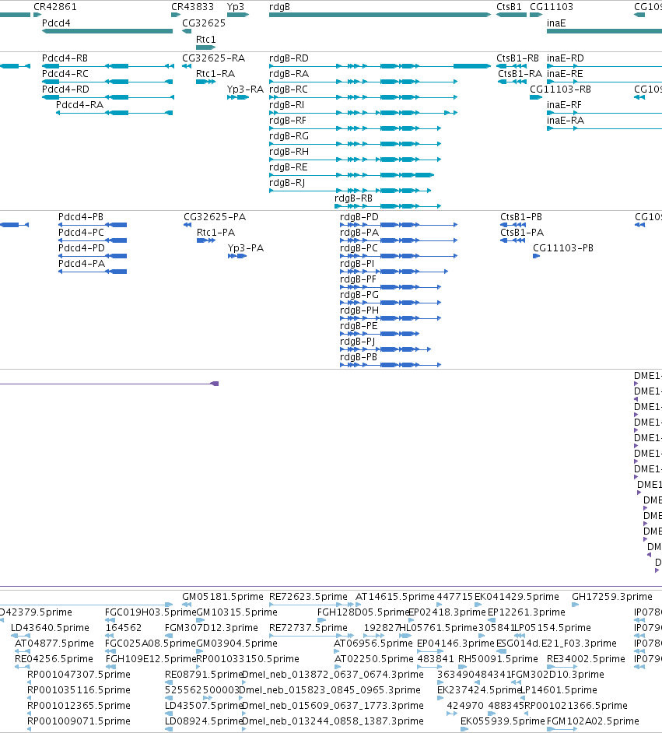
Task: Open the Rtc1 gene label
Action: tap(206, 39)
